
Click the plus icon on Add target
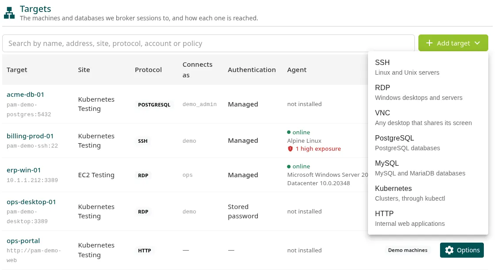pos(429,43)
